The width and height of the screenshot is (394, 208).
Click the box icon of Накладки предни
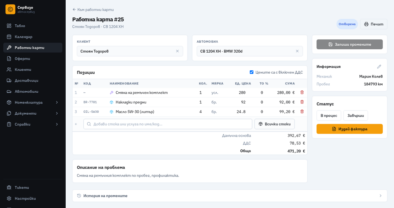click(x=112, y=102)
